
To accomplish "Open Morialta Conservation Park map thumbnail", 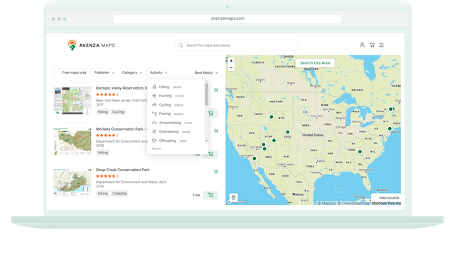I will tap(73, 141).
